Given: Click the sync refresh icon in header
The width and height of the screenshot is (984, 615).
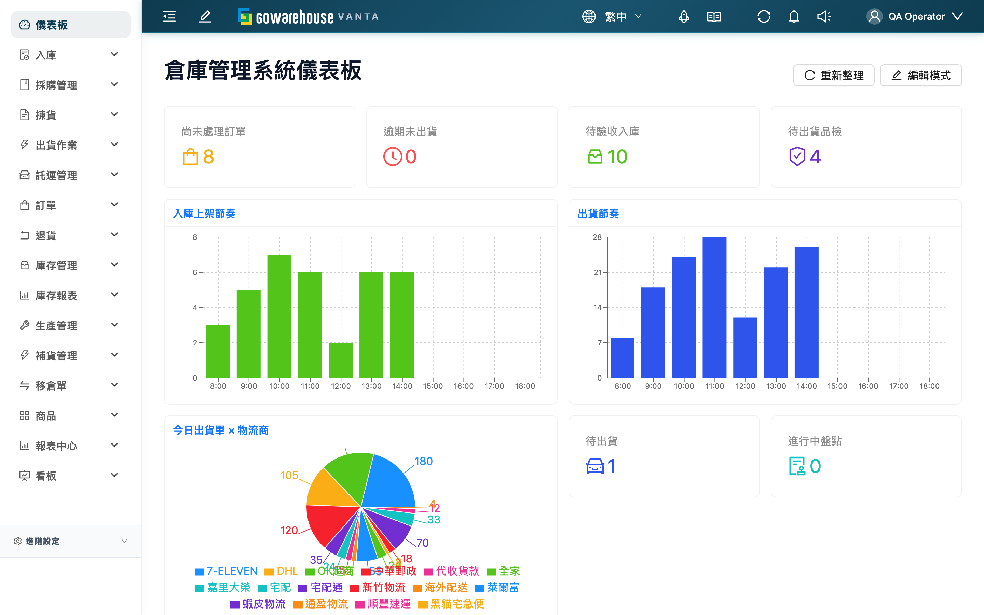Looking at the screenshot, I should (764, 17).
